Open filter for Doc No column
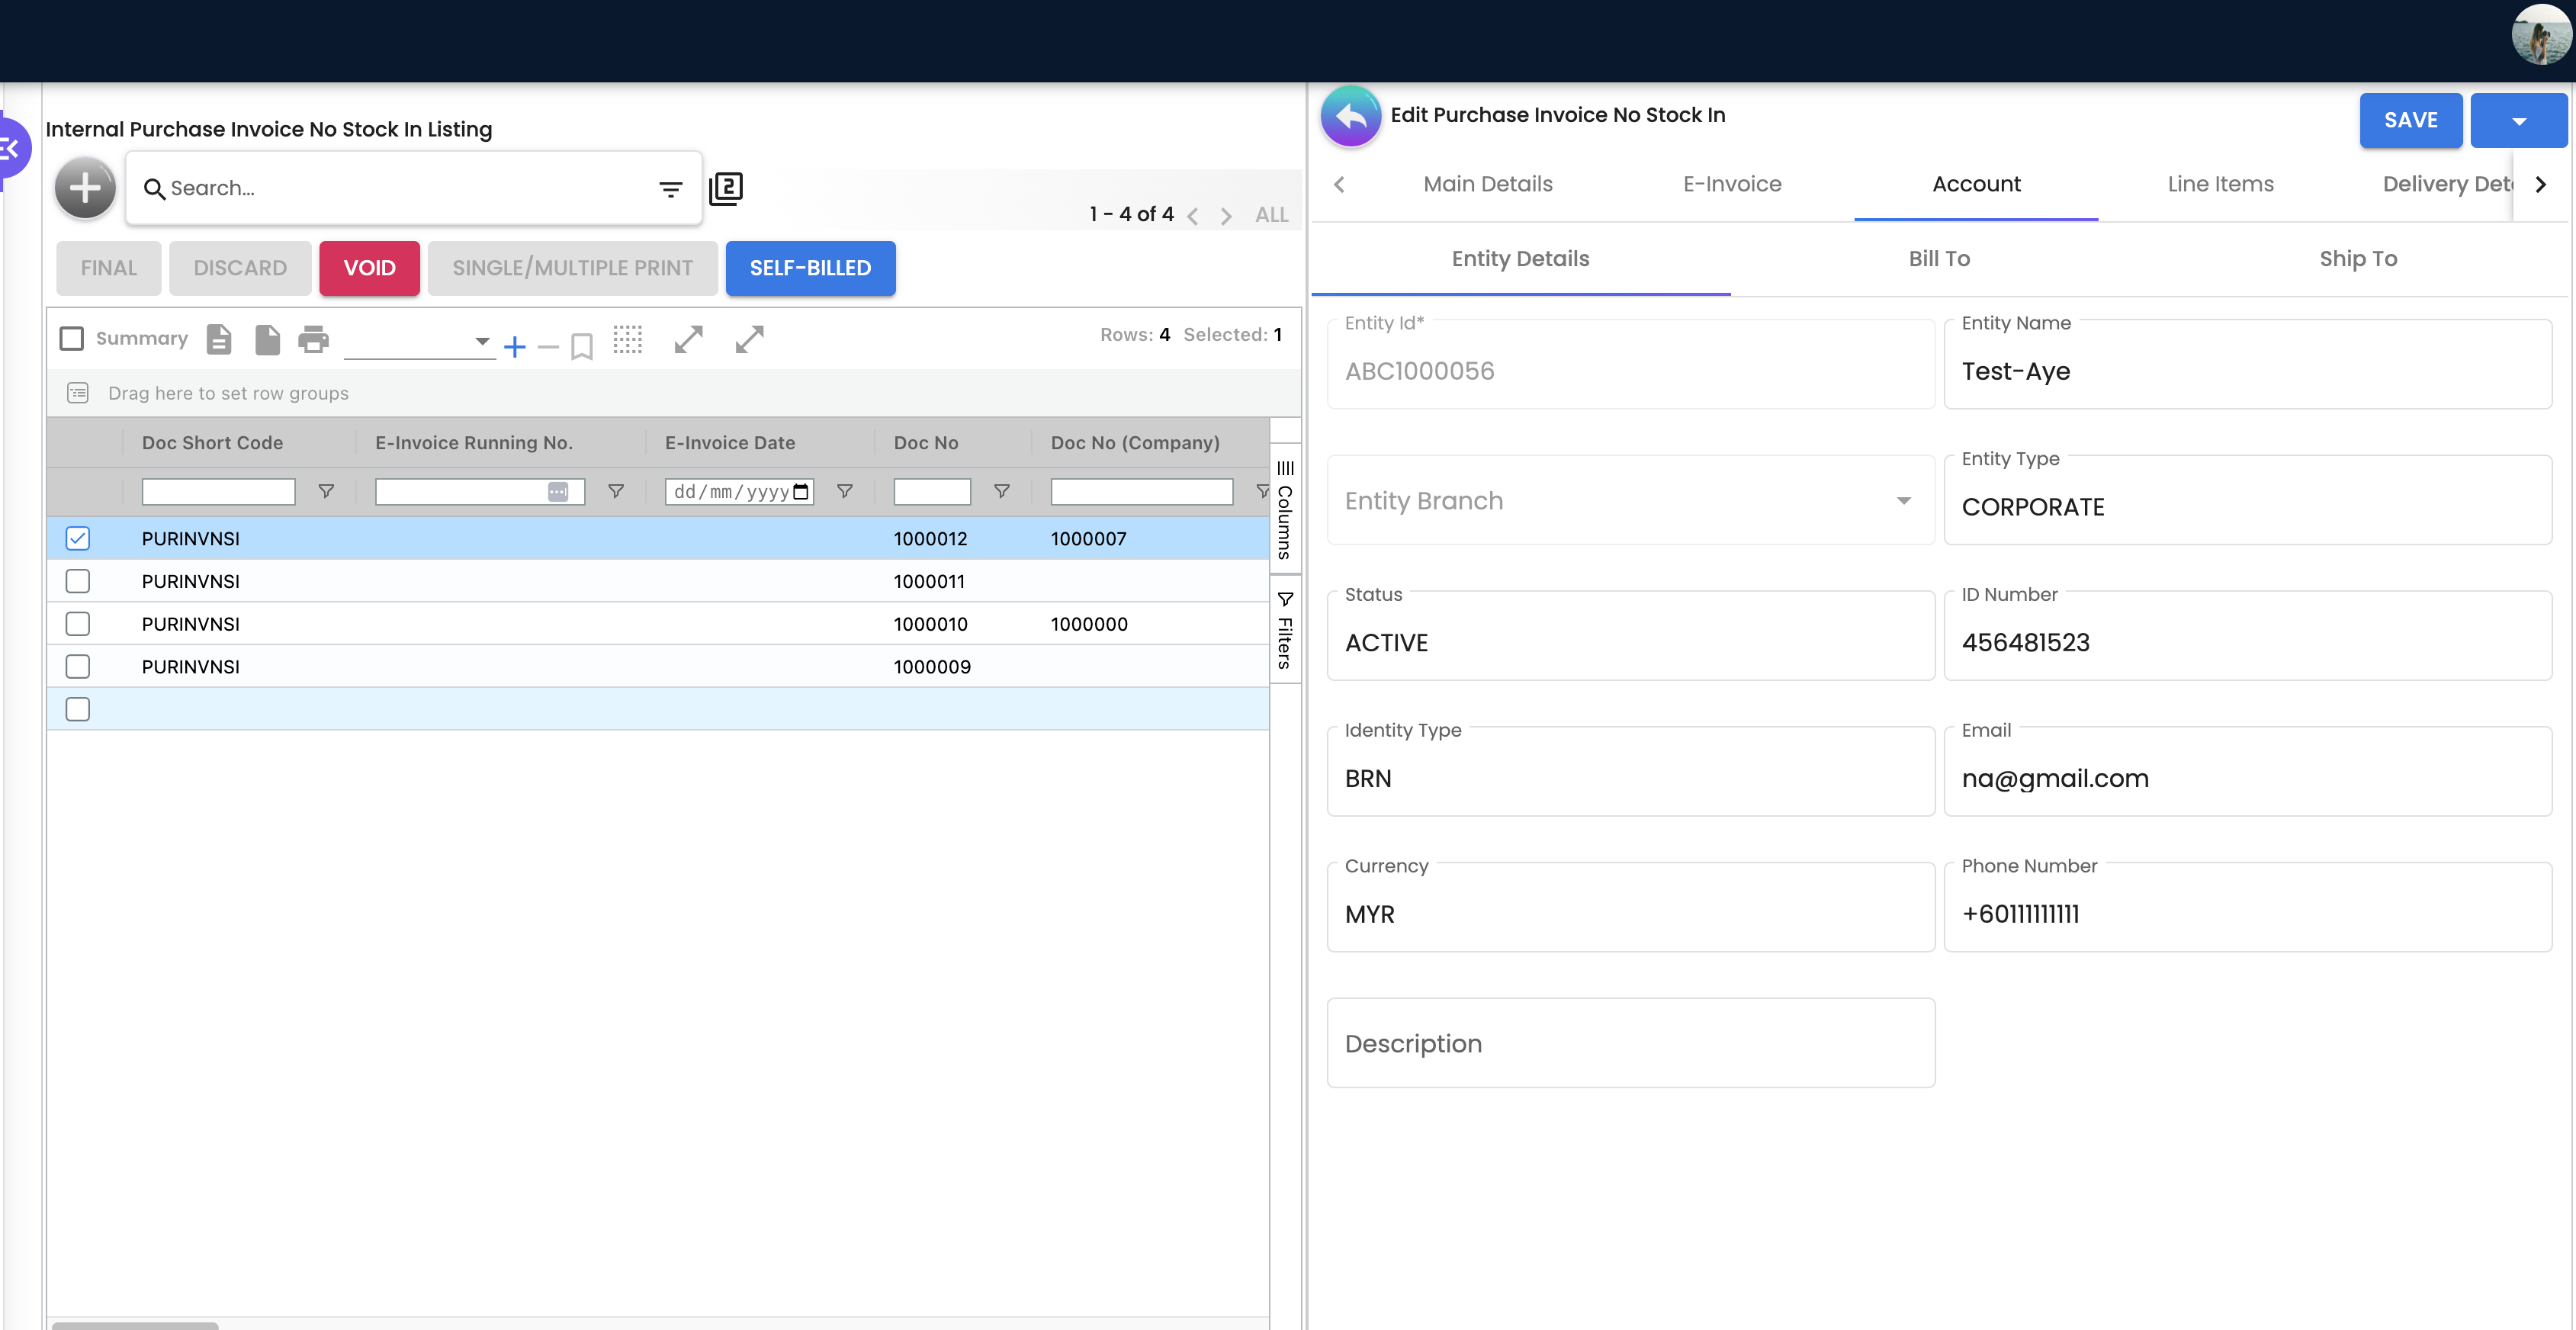 click(x=1002, y=491)
